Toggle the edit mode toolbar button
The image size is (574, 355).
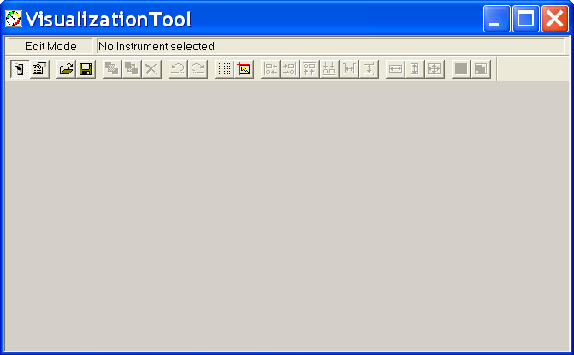click(20, 68)
